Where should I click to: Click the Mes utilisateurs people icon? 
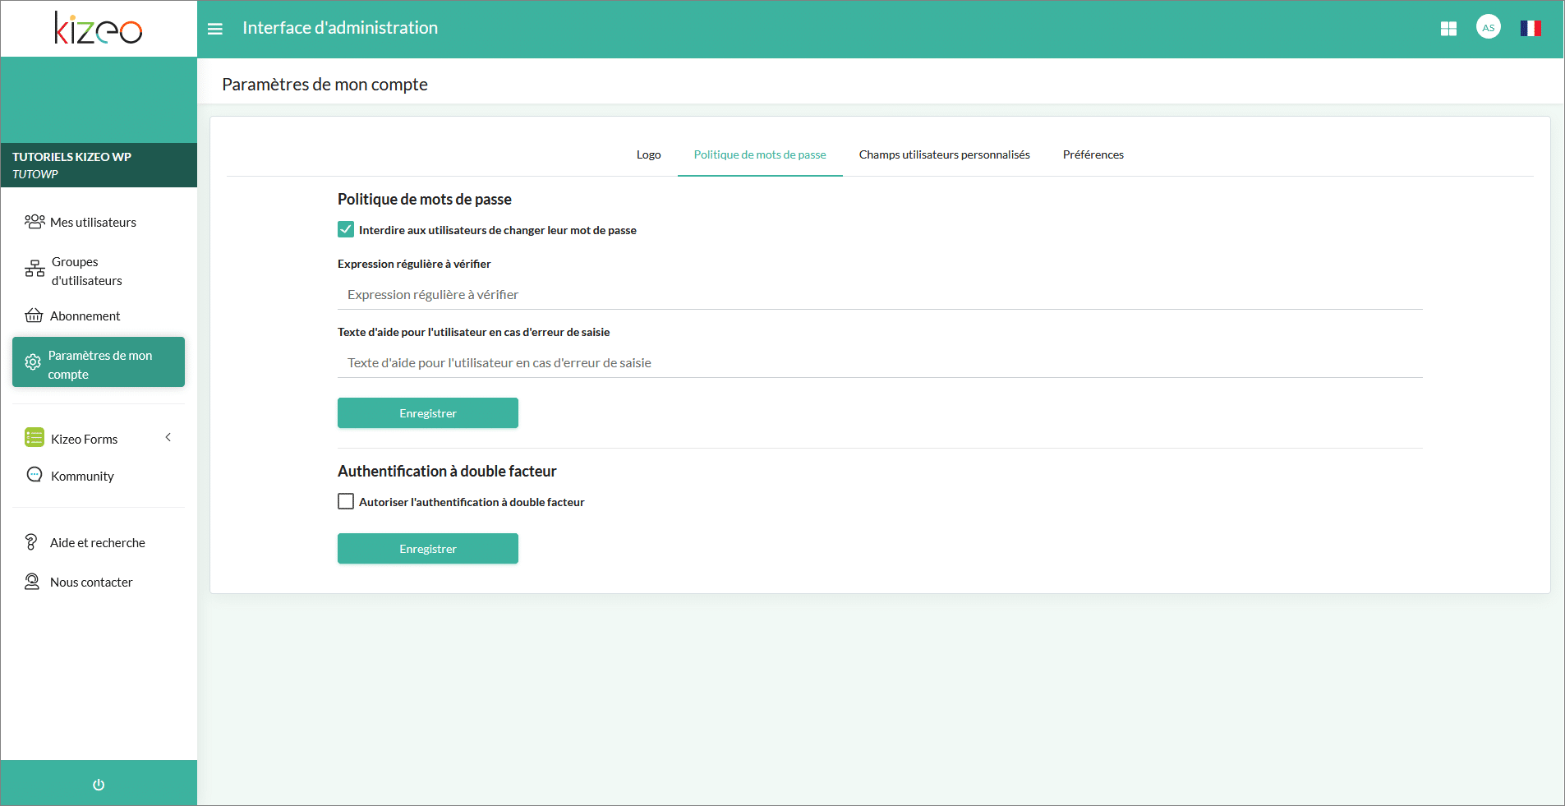[x=35, y=222]
